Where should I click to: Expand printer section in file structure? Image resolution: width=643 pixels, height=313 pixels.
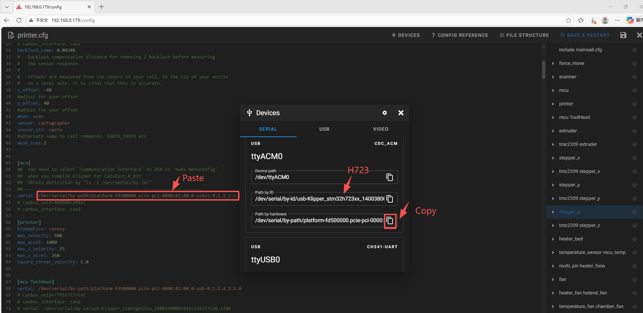[x=553, y=104]
